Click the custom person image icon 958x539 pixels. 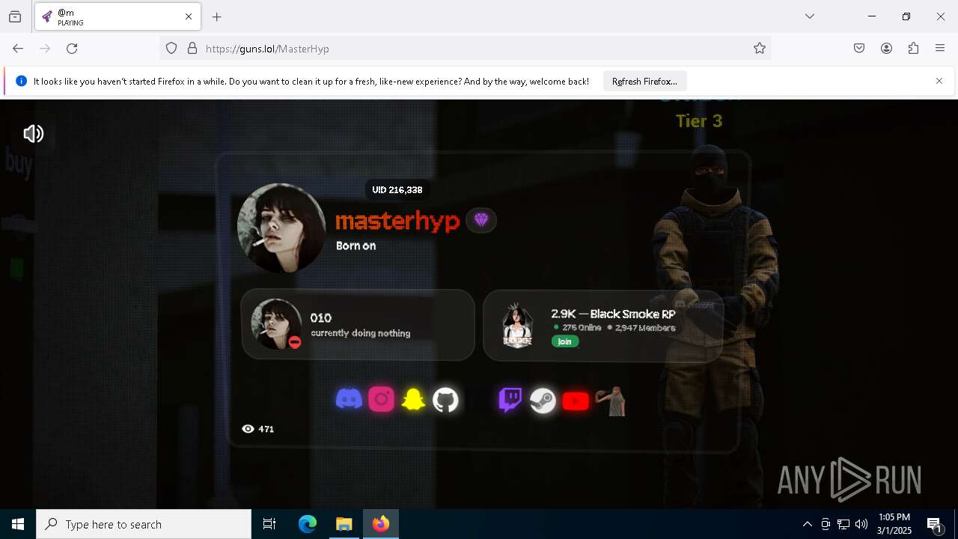click(611, 401)
